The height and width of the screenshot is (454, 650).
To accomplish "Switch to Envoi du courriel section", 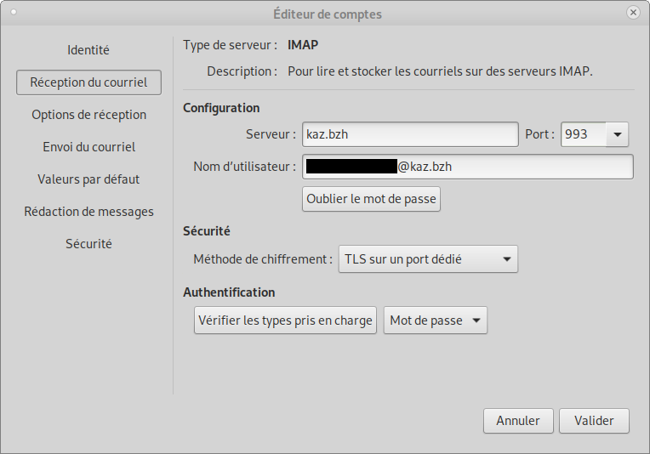I will (x=88, y=147).
